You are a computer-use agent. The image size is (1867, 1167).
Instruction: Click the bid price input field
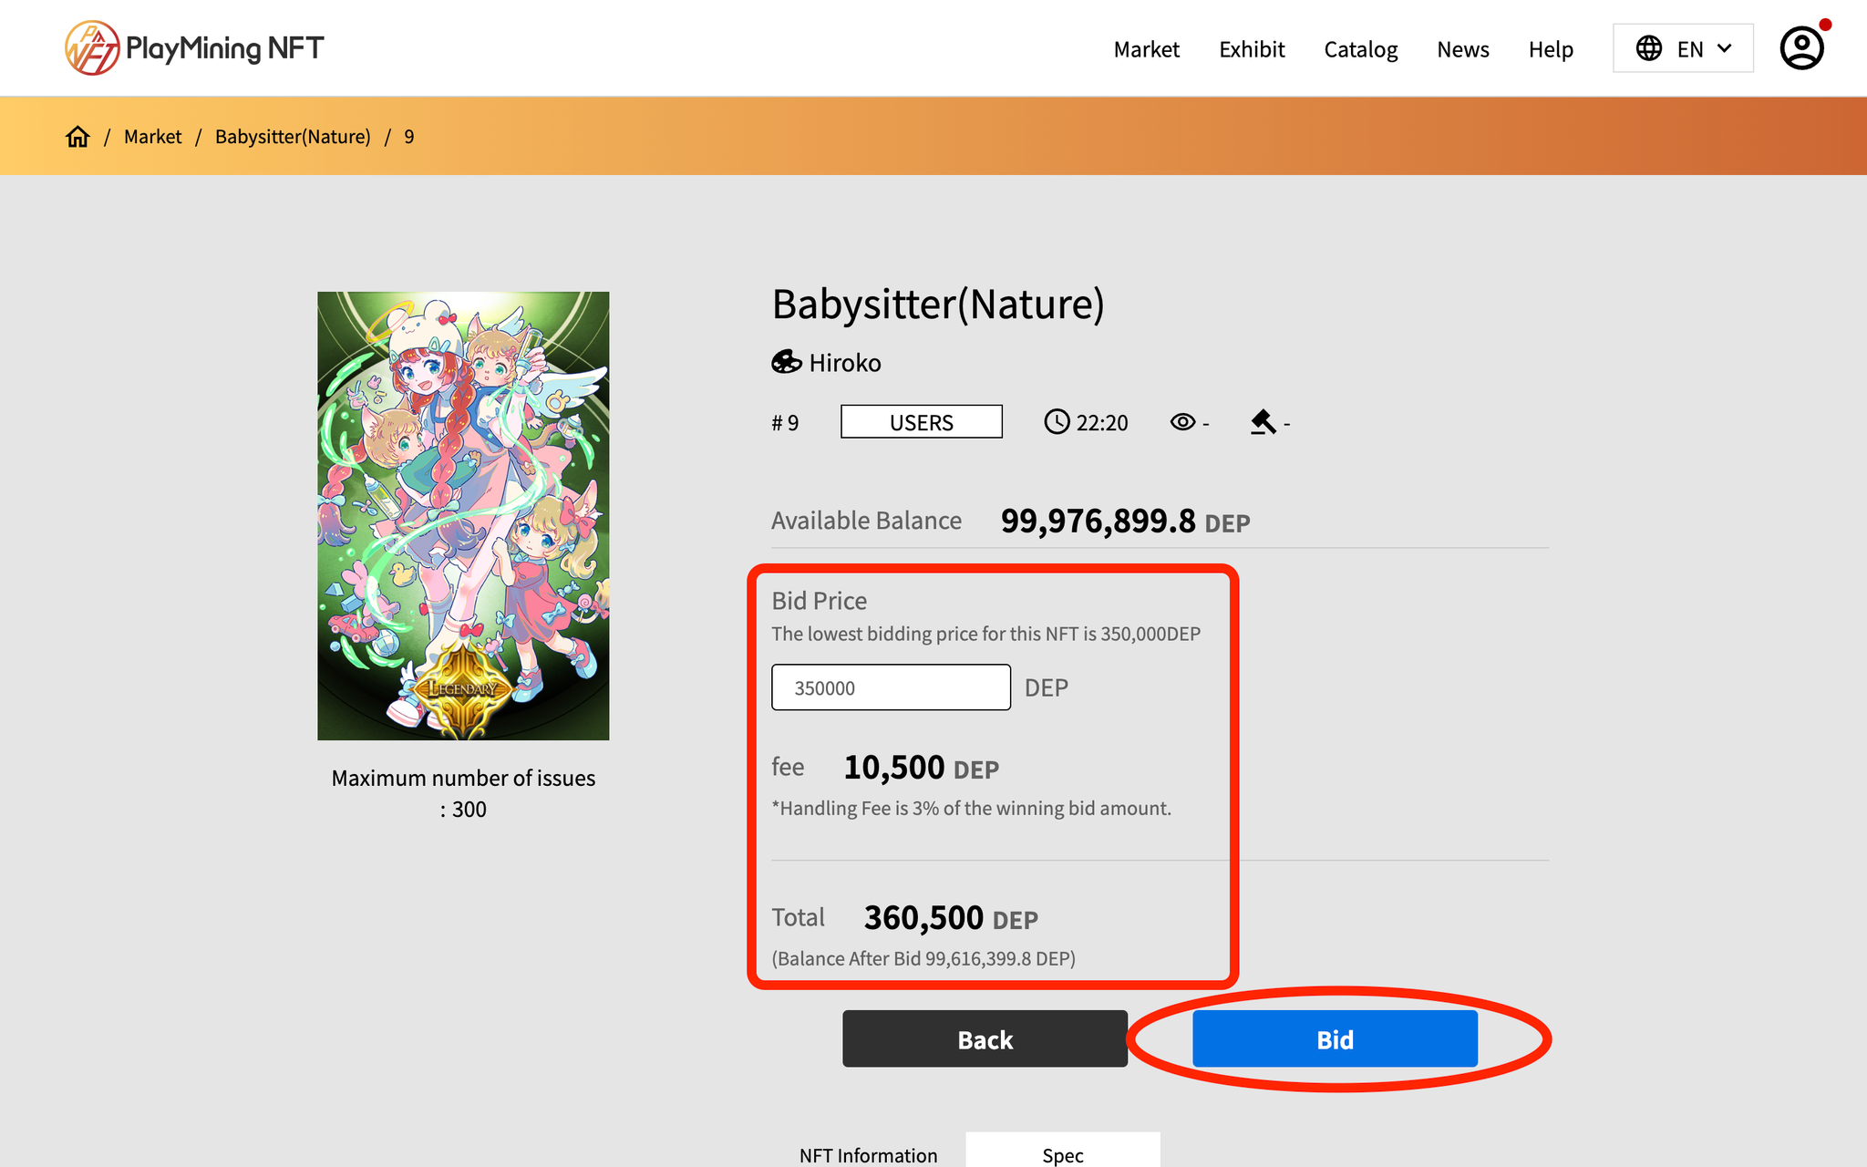[891, 687]
